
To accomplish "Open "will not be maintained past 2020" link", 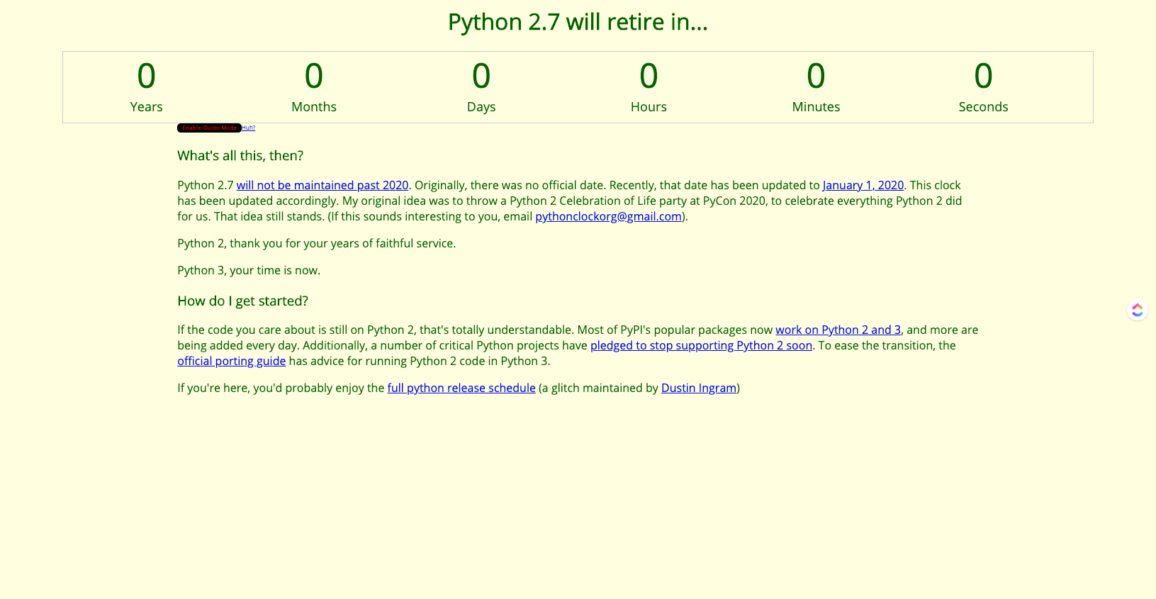I will pyautogui.click(x=322, y=185).
